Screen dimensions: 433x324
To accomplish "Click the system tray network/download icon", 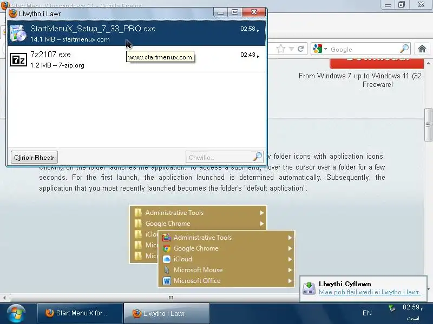I will (391, 308).
